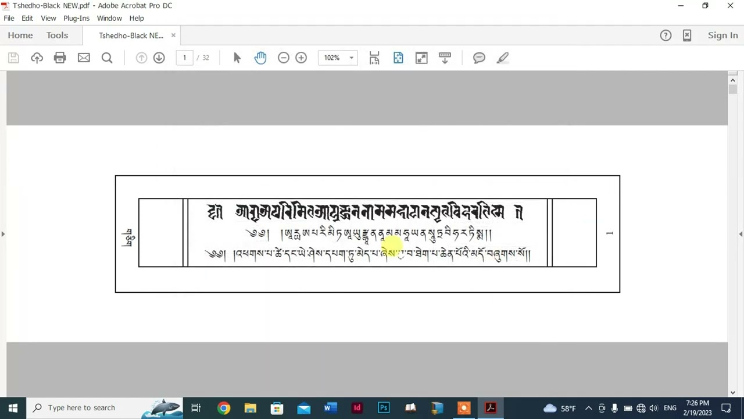
Task: Open the Find text magnifier icon
Action: pyautogui.click(x=107, y=58)
